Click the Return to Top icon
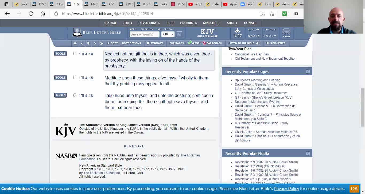365x194 pixels. [x=238, y=33]
